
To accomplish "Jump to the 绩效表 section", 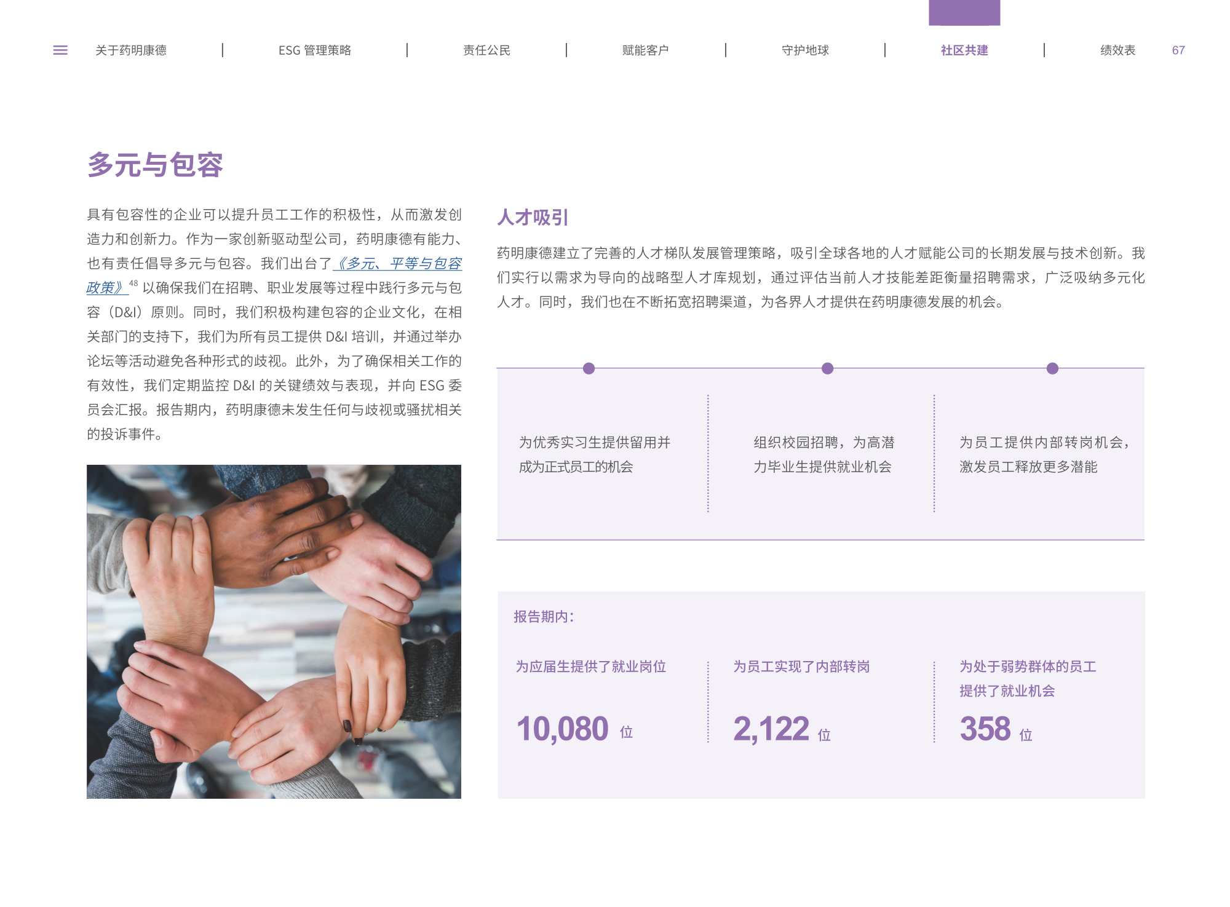I will click(x=1117, y=50).
